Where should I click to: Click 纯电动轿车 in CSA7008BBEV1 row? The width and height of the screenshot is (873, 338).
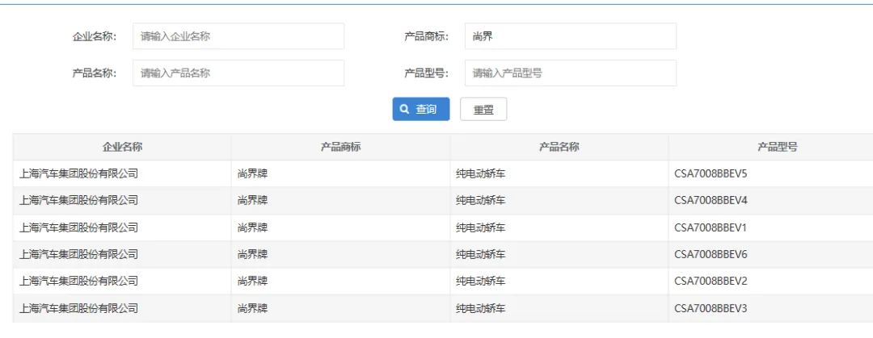(480, 227)
